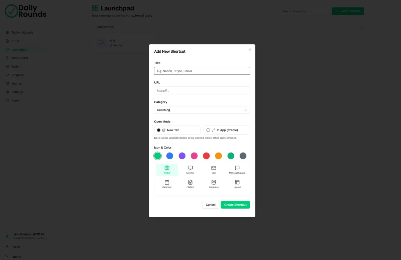Screen dimensions: 401x260
Task: Select the New Tab open mode
Action: tap(177, 130)
